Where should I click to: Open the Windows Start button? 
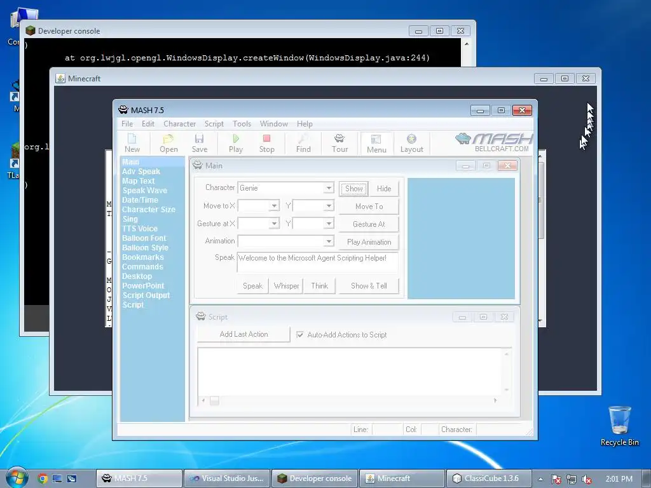[x=17, y=478]
